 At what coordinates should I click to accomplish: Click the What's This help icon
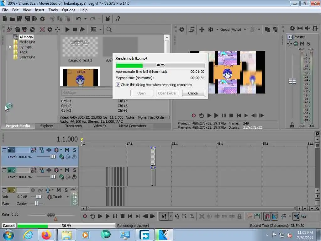118,19
